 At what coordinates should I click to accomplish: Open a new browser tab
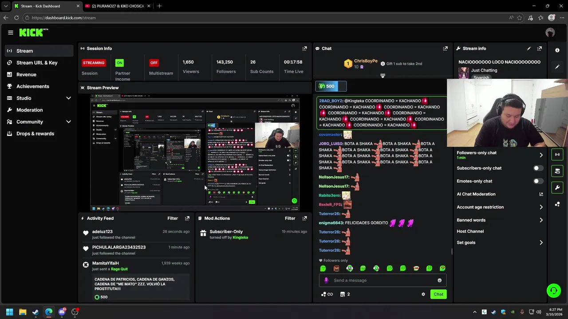tap(159, 6)
